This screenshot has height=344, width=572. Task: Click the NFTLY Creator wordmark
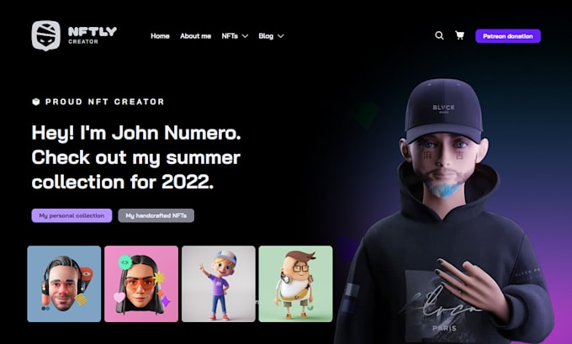pyautogui.click(x=93, y=35)
